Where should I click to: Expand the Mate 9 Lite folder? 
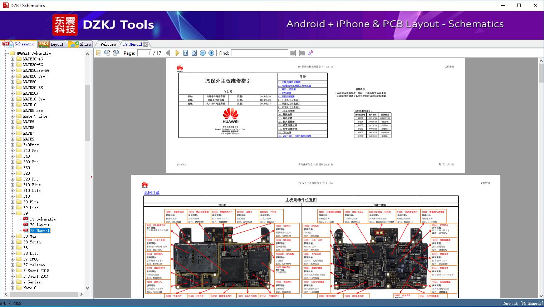pyautogui.click(x=13, y=116)
